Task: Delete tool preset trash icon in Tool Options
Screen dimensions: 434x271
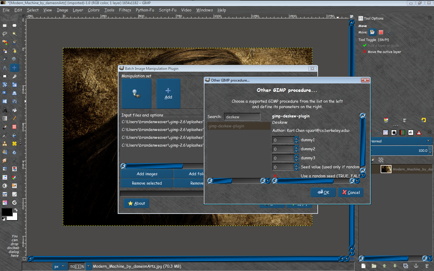Action: [x=405, y=120]
